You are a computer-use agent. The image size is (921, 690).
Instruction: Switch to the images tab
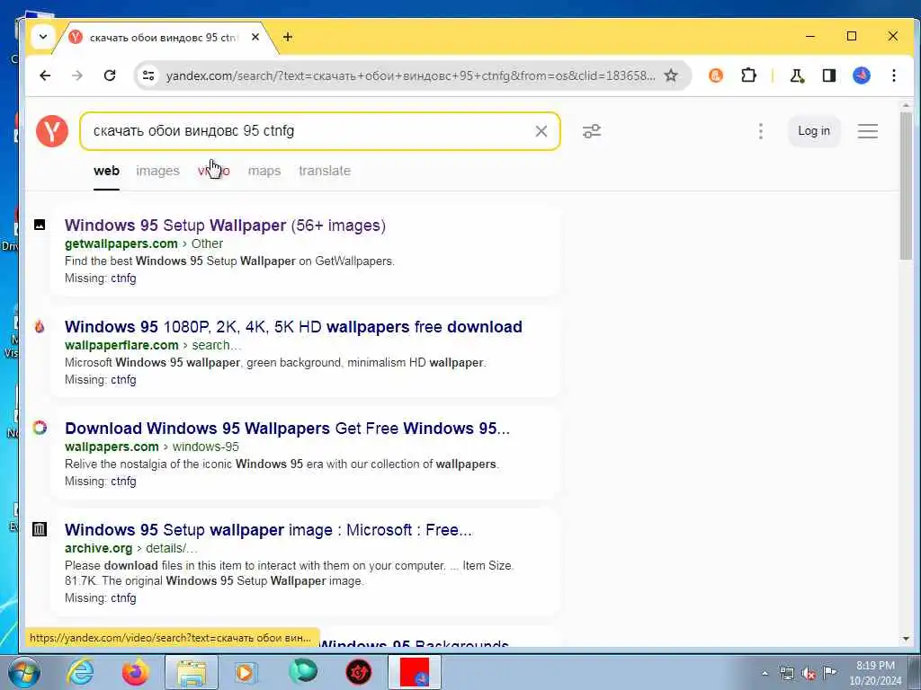coord(158,171)
